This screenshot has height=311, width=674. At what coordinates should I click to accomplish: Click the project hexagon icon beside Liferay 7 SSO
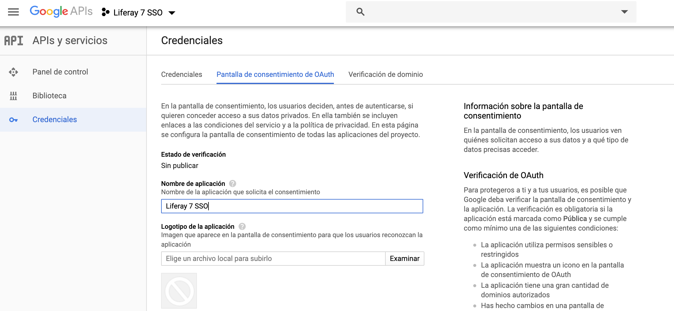105,12
